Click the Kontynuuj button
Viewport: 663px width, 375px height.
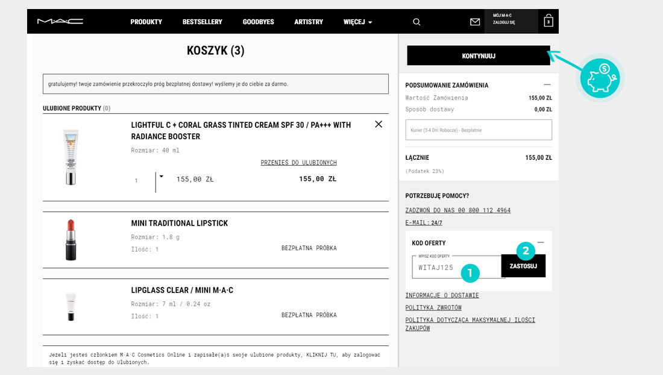tap(479, 56)
